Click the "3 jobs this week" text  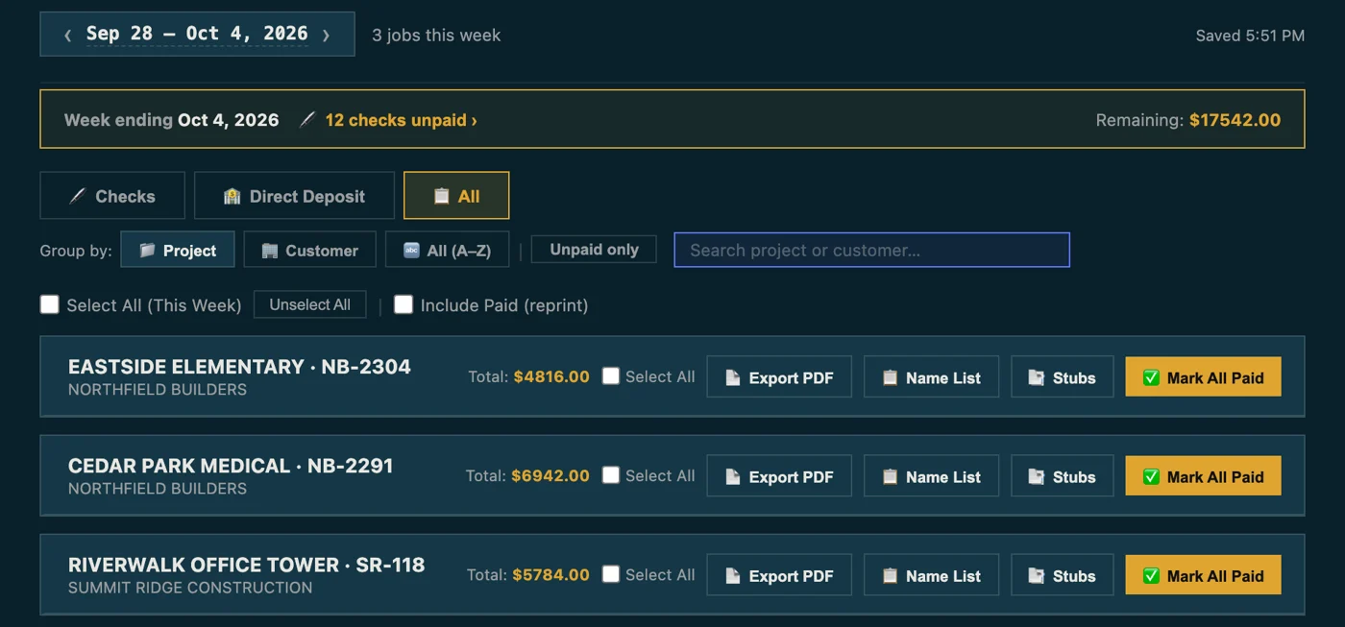tap(436, 35)
